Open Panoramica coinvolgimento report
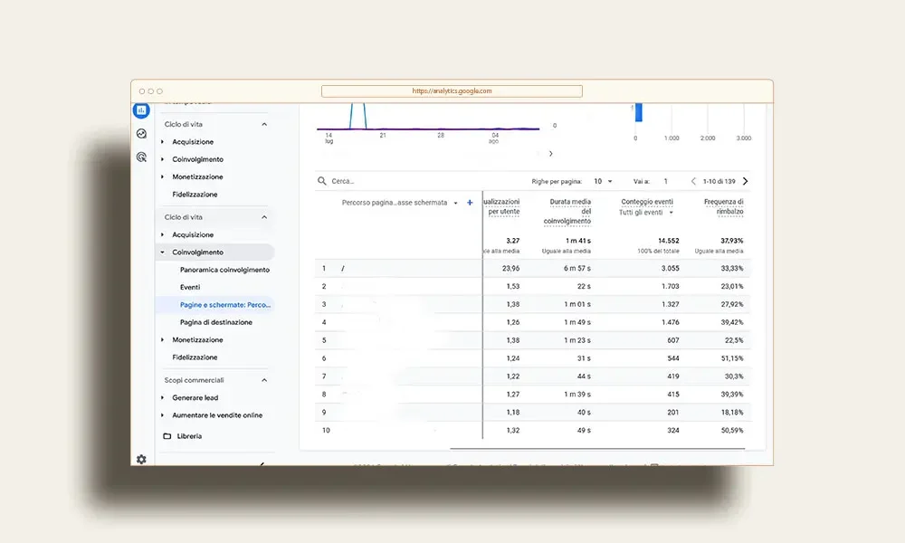This screenshot has height=543, width=905. (x=224, y=270)
